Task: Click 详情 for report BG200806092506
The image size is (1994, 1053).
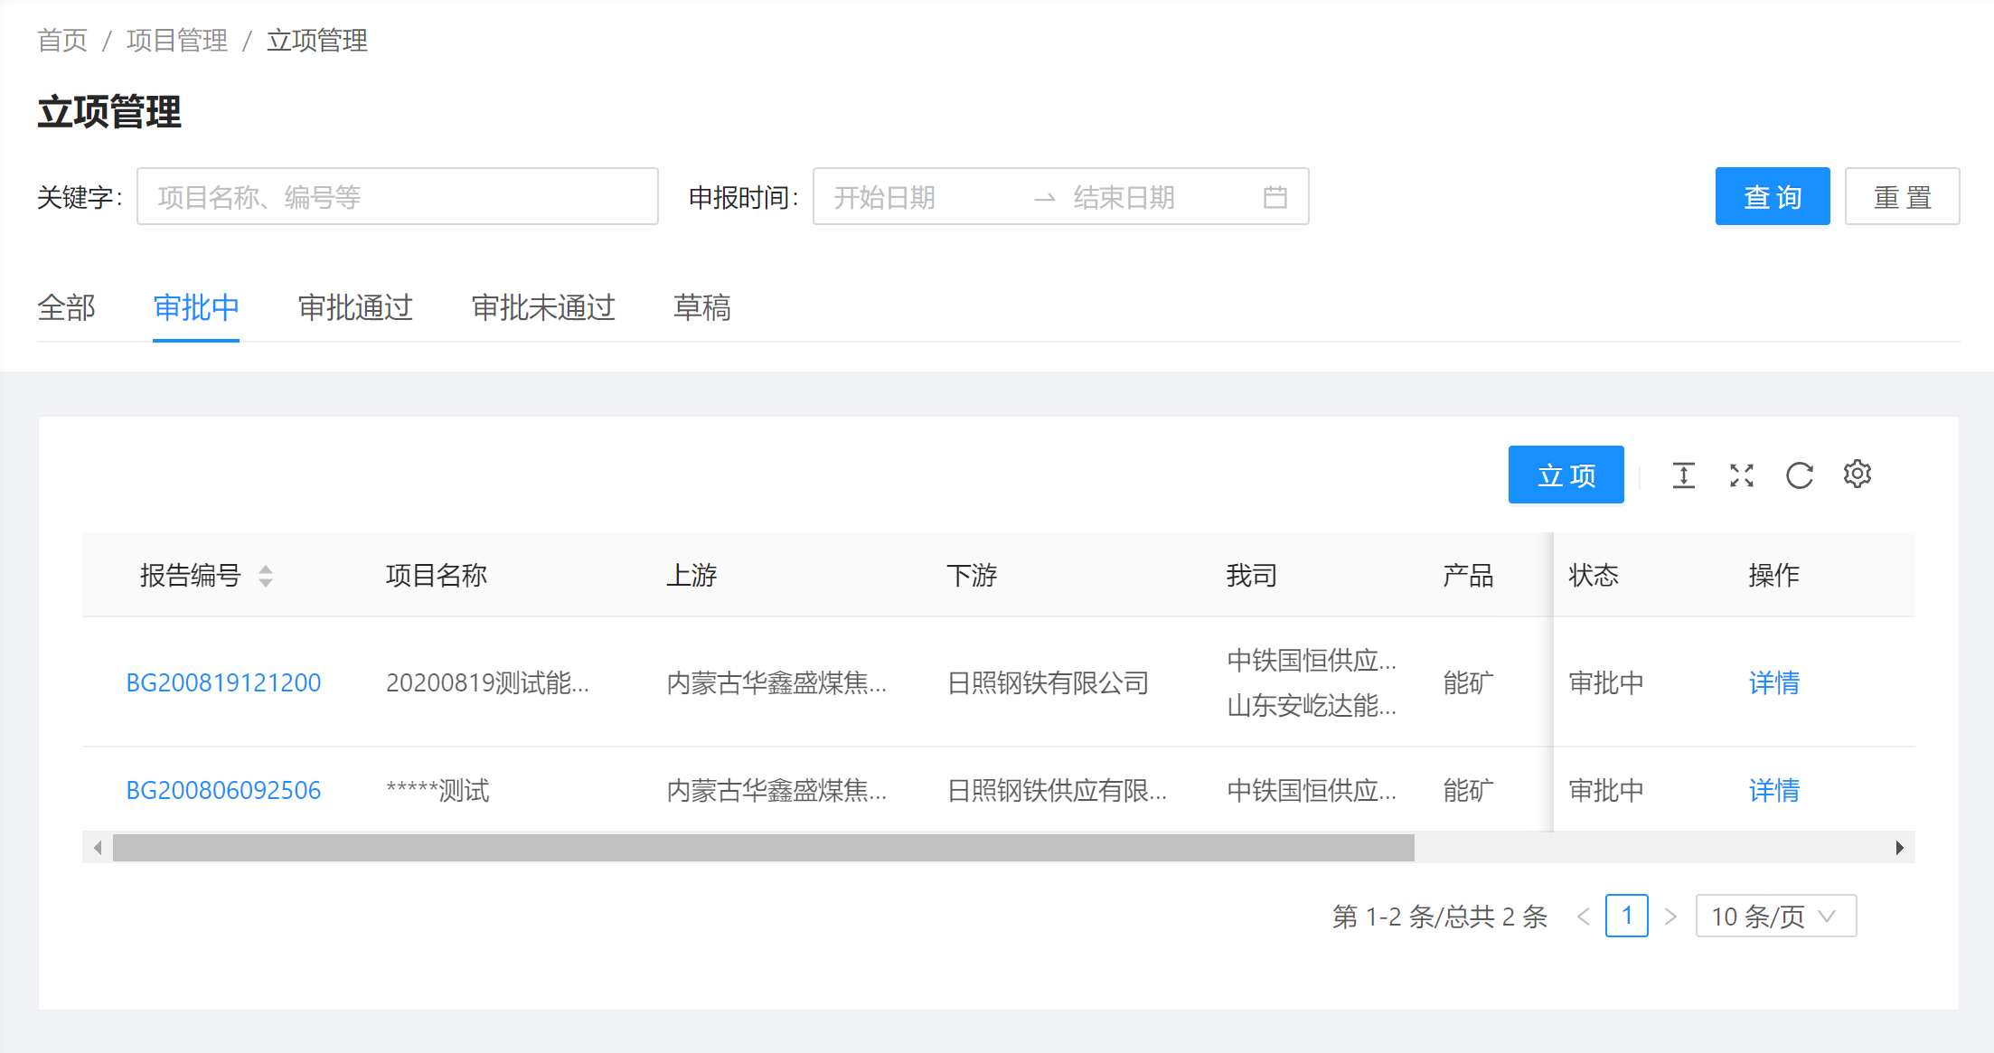Action: 1773,791
